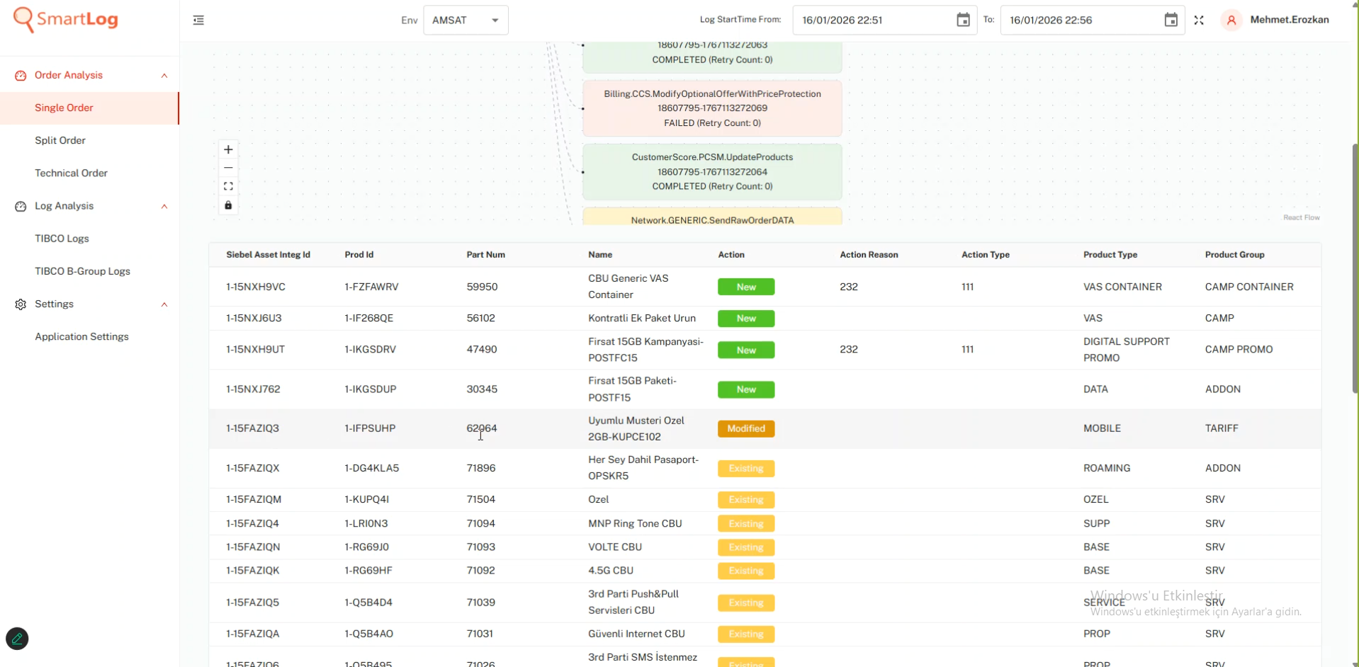Click the VAS CONTAINER product type cell
The width and height of the screenshot is (1359, 667).
pos(1122,287)
